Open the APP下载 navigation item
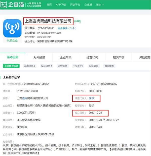The width and height of the screenshot is (151, 156). click(x=61, y=5)
